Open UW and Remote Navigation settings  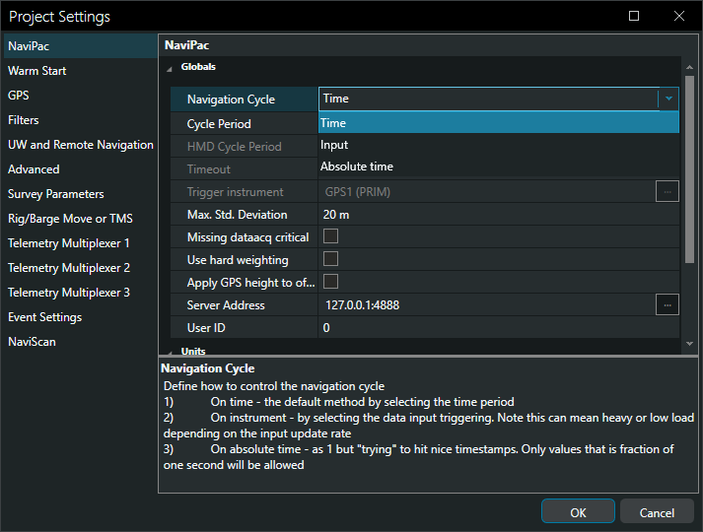click(80, 145)
